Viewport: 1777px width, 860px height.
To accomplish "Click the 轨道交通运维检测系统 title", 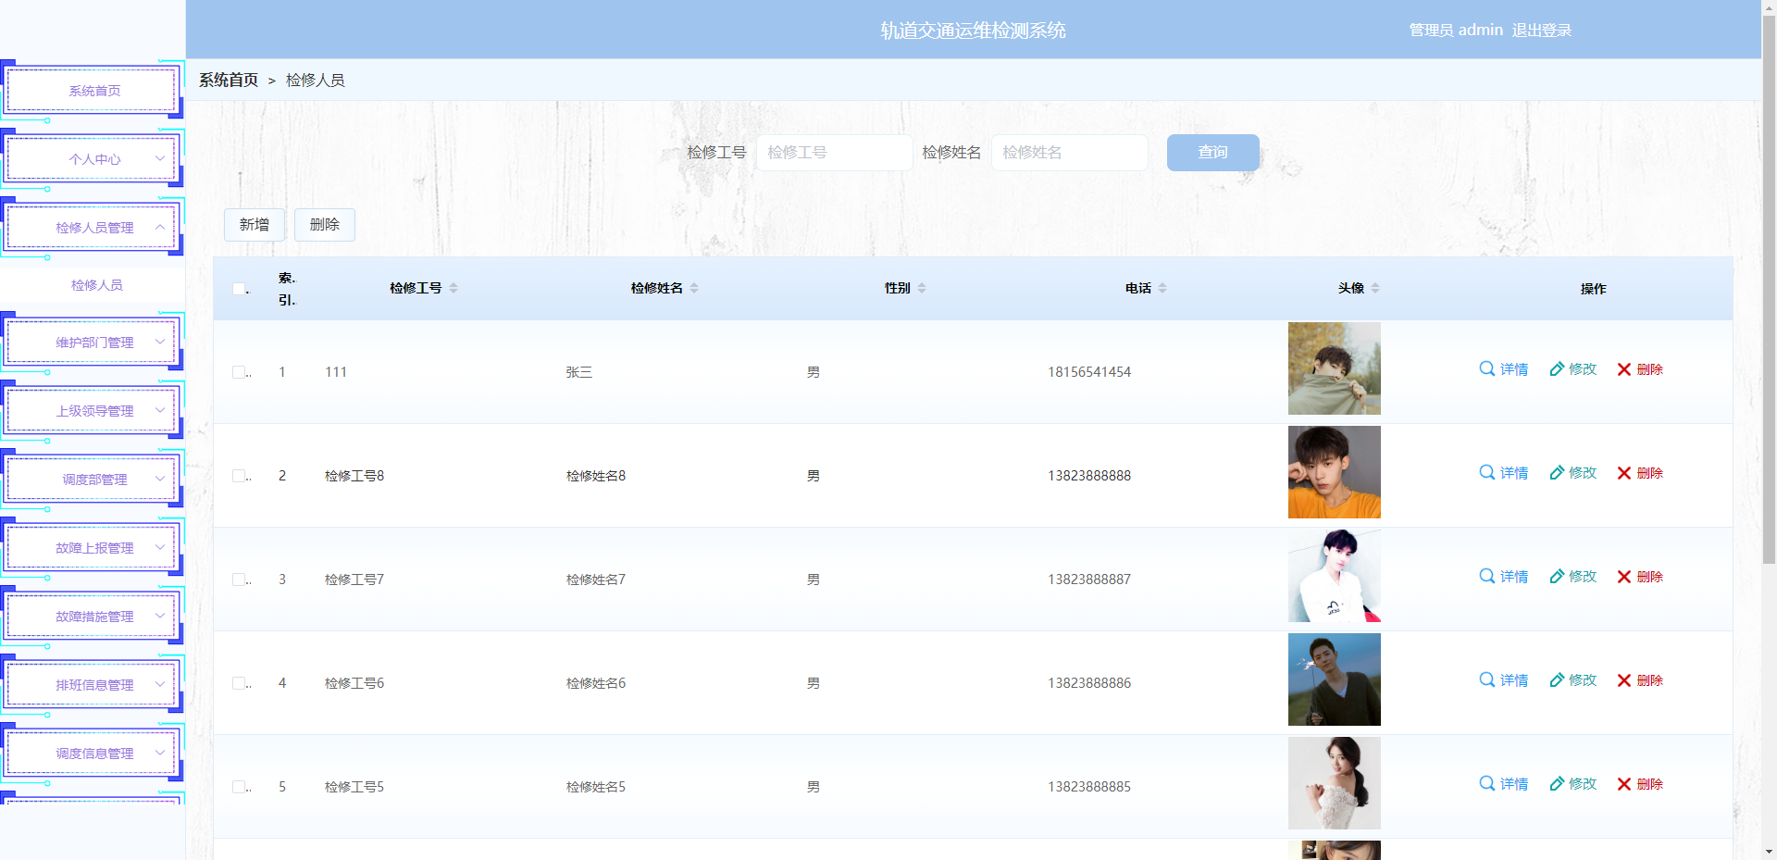I will [x=973, y=31].
